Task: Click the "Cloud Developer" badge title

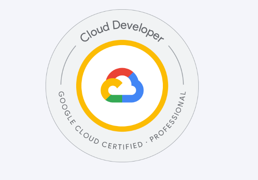Action: click(122, 31)
